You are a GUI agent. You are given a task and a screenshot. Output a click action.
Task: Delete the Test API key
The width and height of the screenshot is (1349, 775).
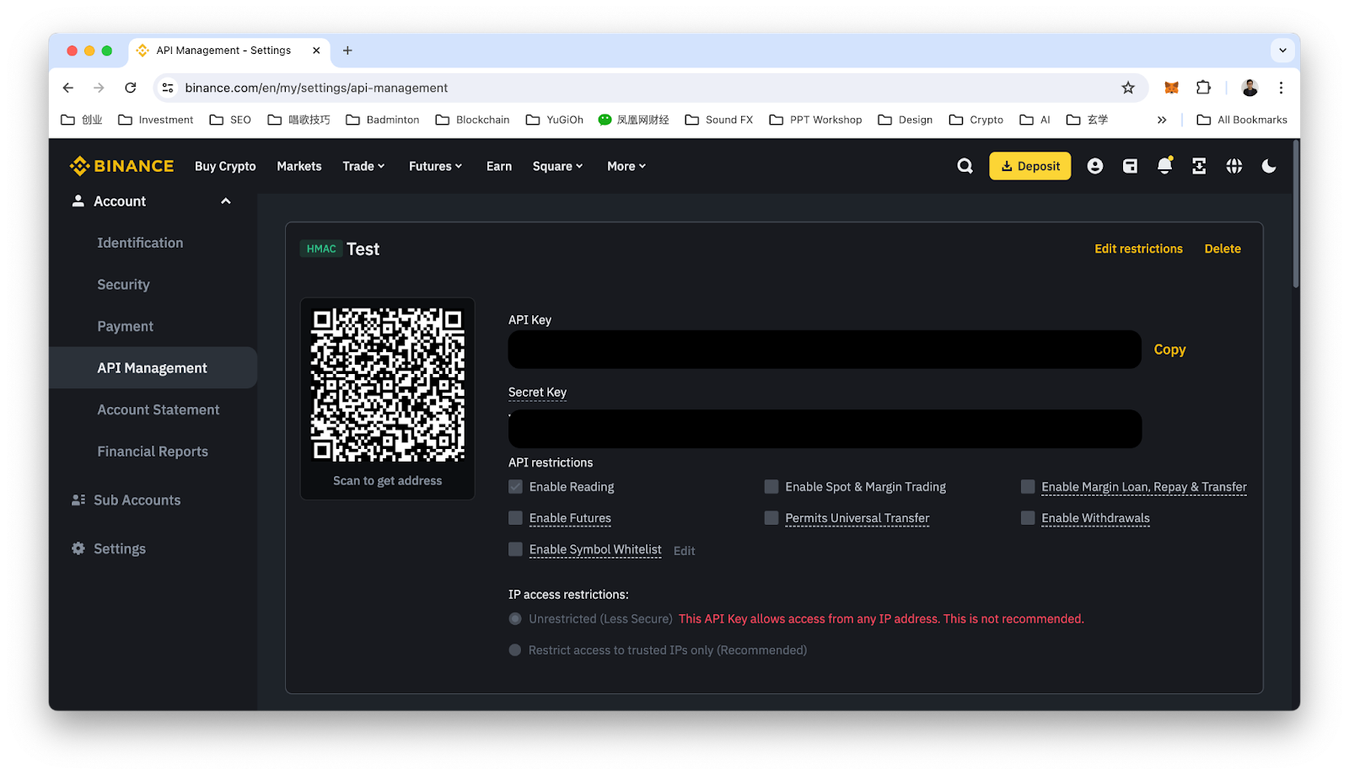coord(1223,249)
